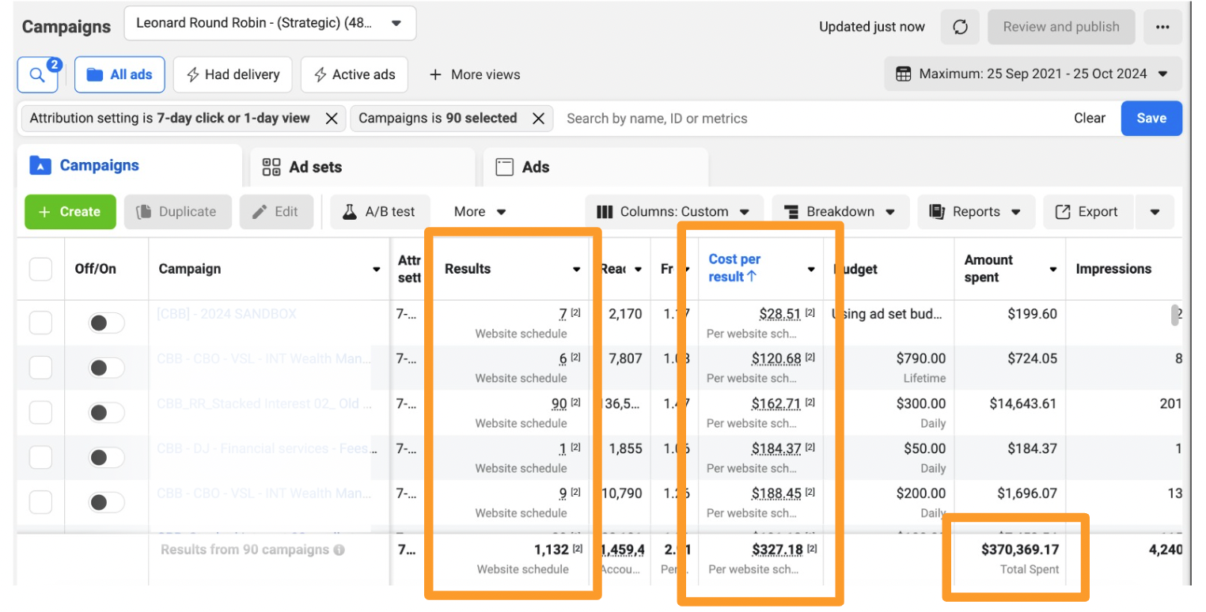The height and width of the screenshot is (612, 1206).
Task: Click the info icon beside Results from 90 campaigns
Action: [339, 550]
